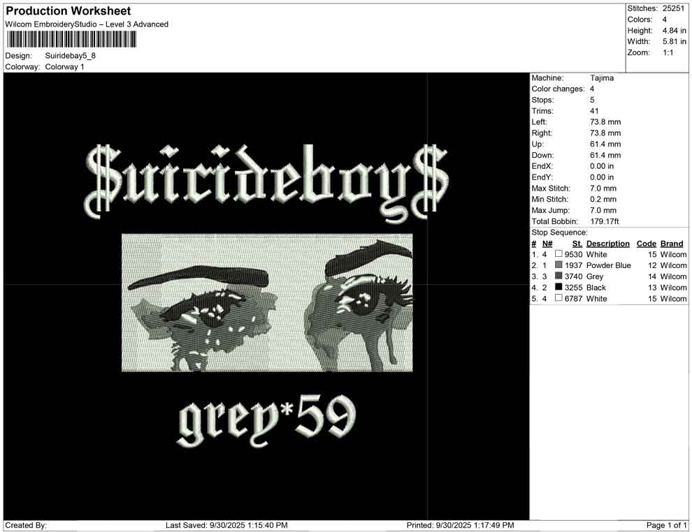The width and height of the screenshot is (692, 532).
Task: Click the Black color swatch in row 4
Action: (558, 287)
